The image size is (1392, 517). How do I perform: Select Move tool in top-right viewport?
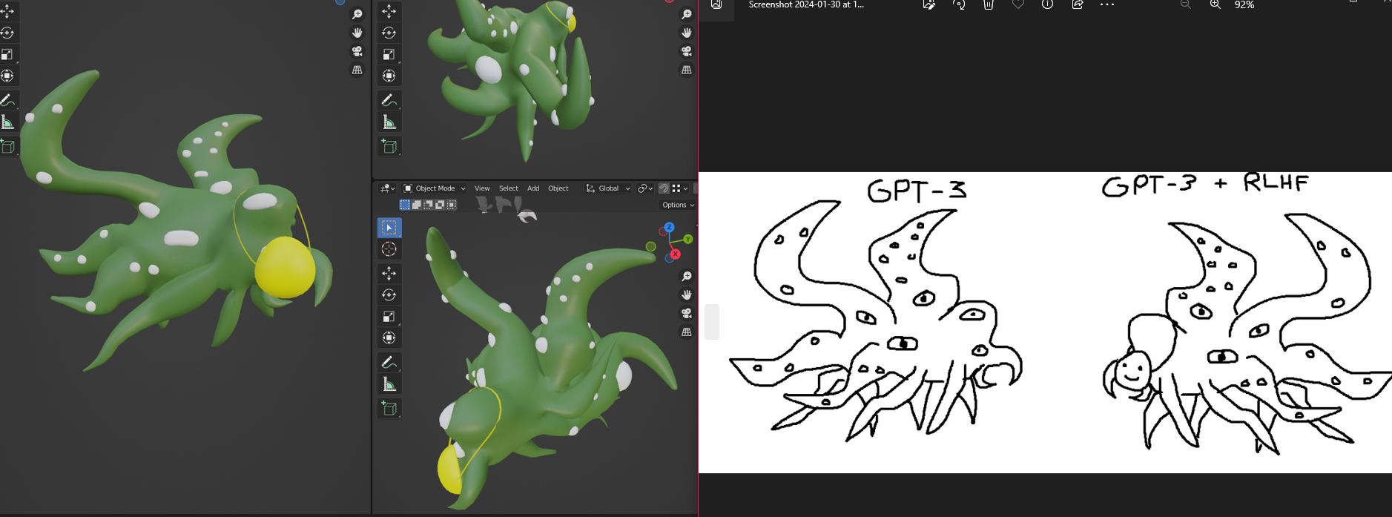pyautogui.click(x=389, y=11)
